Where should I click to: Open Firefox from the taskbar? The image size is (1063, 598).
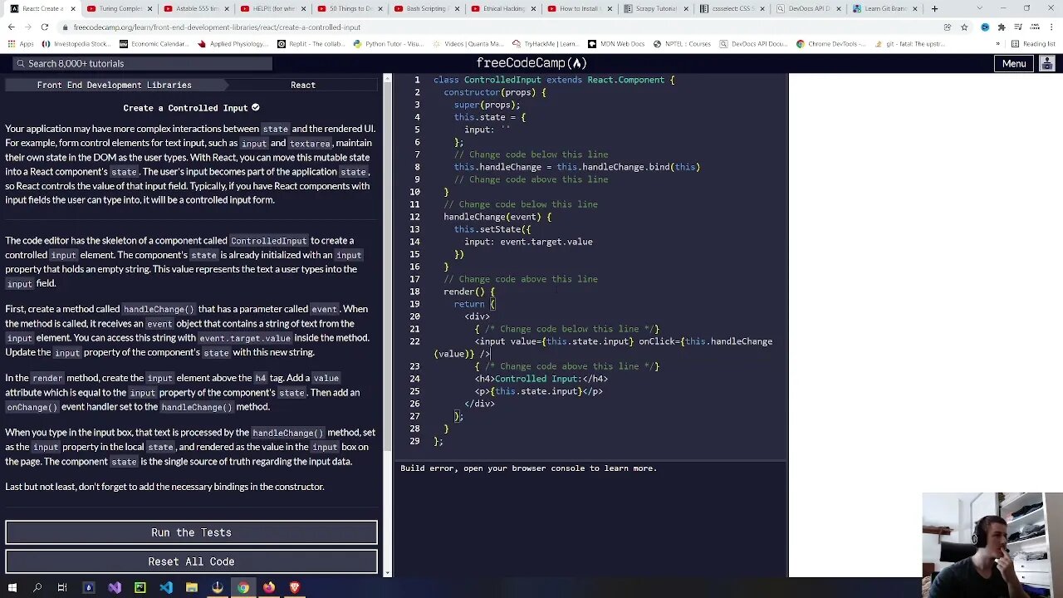[x=269, y=587]
